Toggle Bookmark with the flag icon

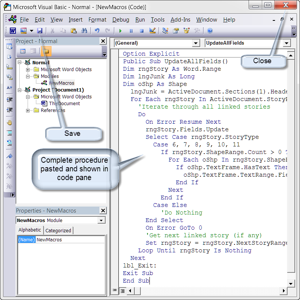[9, 156]
